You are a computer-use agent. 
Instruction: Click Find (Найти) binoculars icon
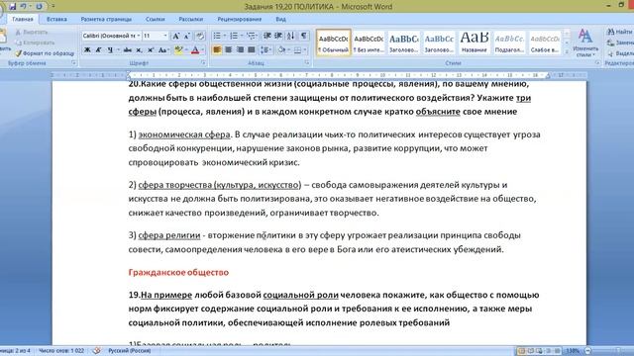(x=611, y=32)
